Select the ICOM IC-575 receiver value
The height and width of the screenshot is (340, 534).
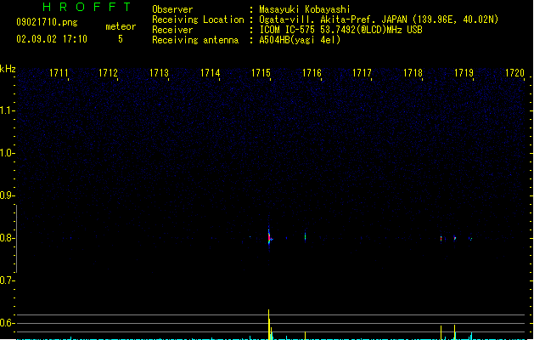[340, 30]
